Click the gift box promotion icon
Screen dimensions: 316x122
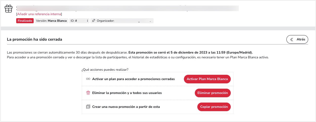(x=9, y=9)
